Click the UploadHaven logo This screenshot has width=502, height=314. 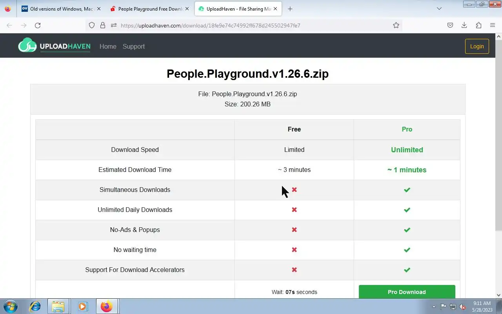coord(54,46)
